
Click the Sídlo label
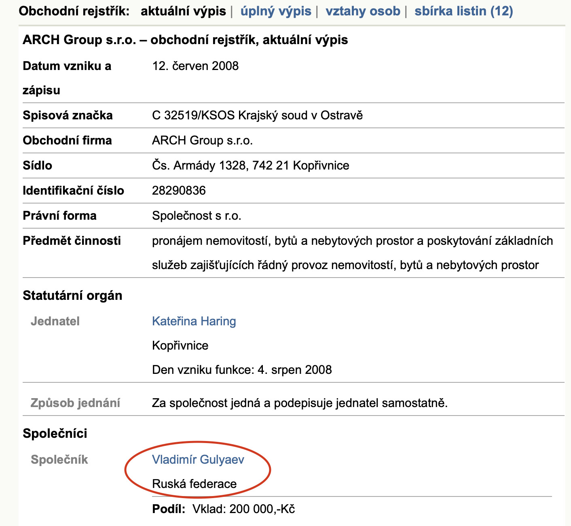(37, 165)
